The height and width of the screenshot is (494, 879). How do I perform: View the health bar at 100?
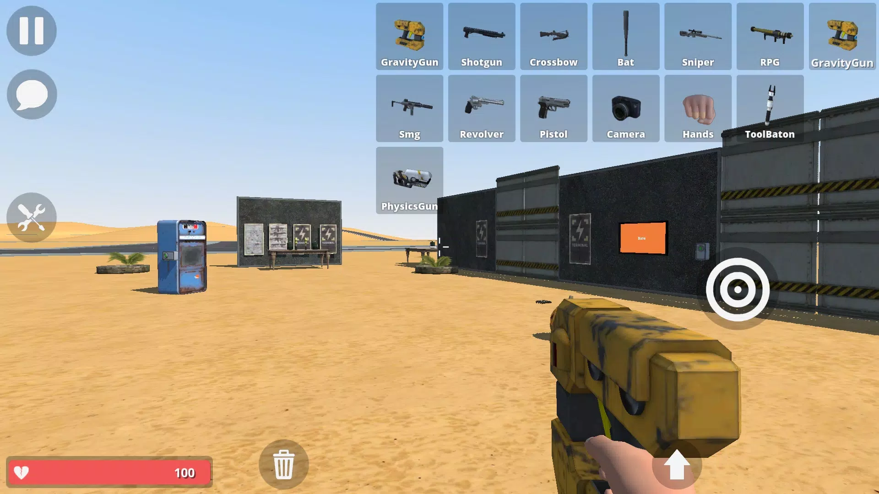pos(110,473)
